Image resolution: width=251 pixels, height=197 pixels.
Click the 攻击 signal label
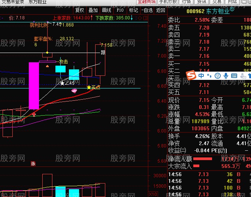pyautogui.click(x=64, y=62)
